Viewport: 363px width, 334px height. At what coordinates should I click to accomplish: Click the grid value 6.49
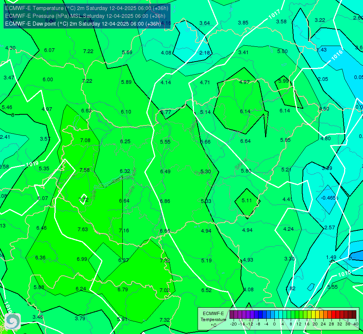coord(165,171)
